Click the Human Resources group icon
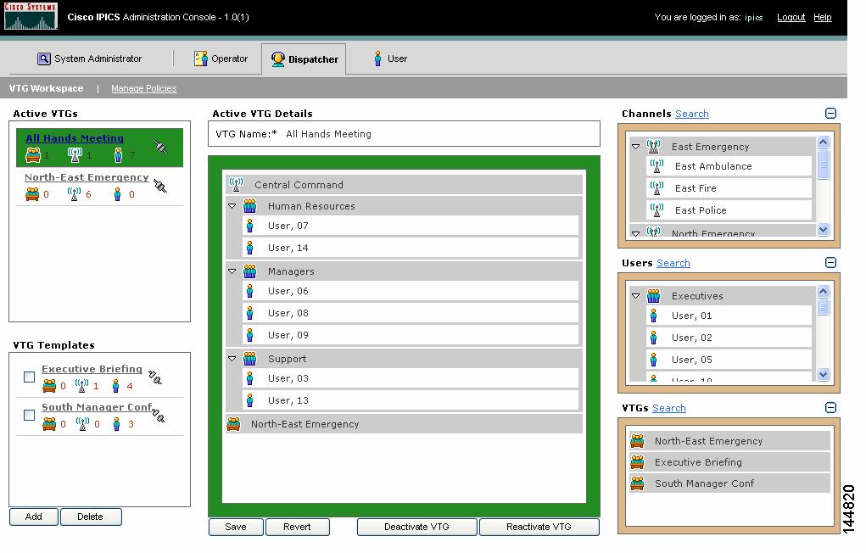Image resolution: width=866 pixels, height=553 pixels. coord(249,206)
